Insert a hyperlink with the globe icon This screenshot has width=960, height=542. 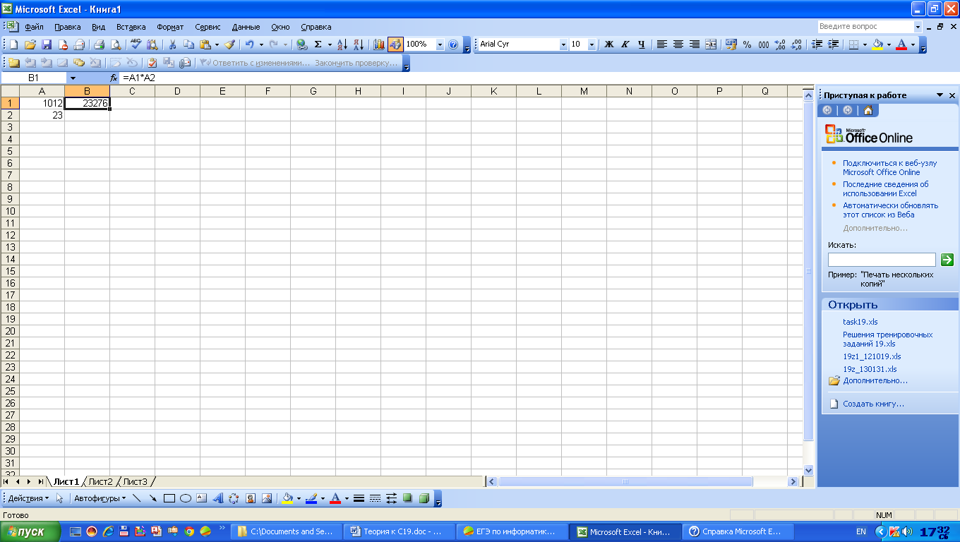pos(302,44)
